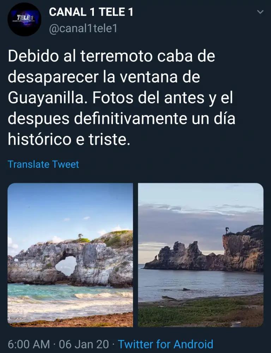Select the 6:00 AM timestamp

29,344
